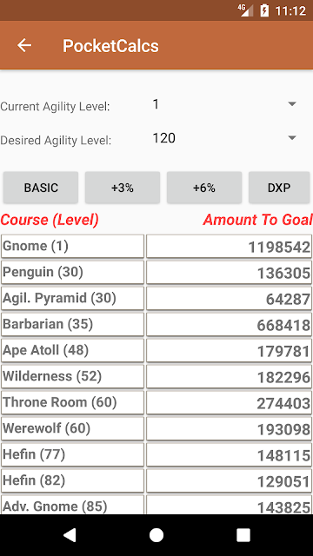Open the Current Agility Level dropdown arrow
Viewport: 313px width, 556px height.
pos(292,104)
